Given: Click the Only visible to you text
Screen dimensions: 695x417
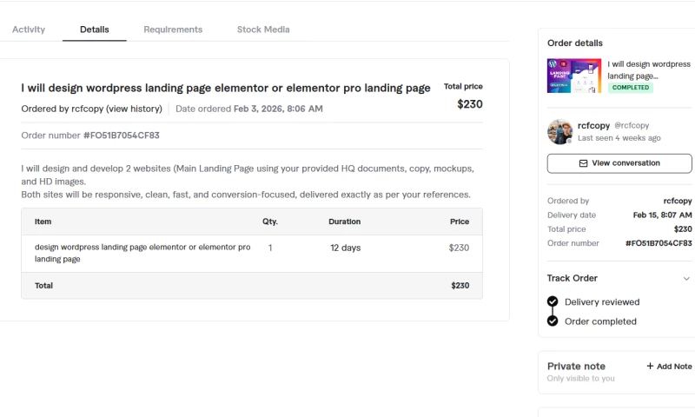Looking at the screenshot, I should pyautogui.click(x=580, y=379).
